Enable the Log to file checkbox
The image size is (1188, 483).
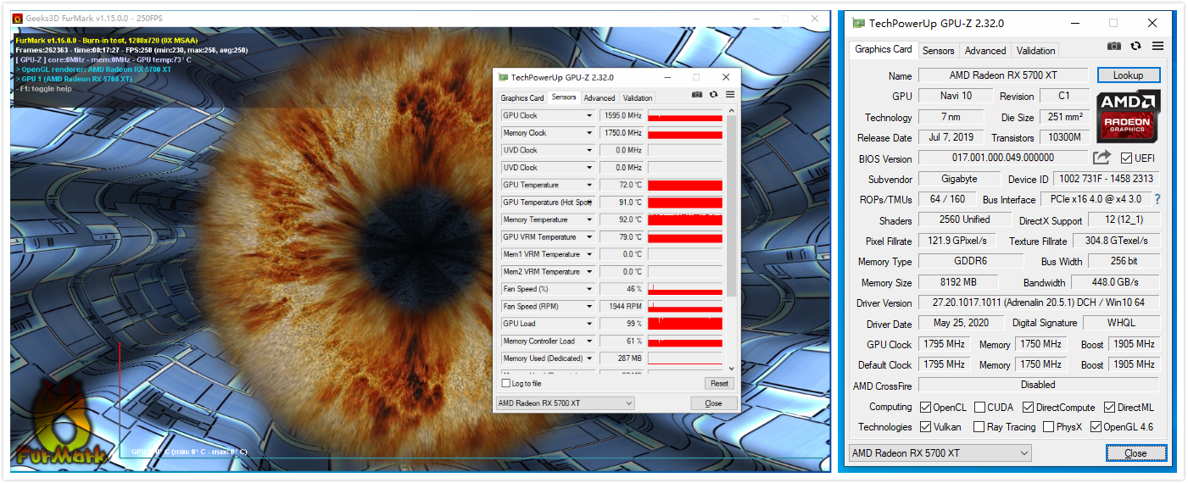(x=506, y=384)
